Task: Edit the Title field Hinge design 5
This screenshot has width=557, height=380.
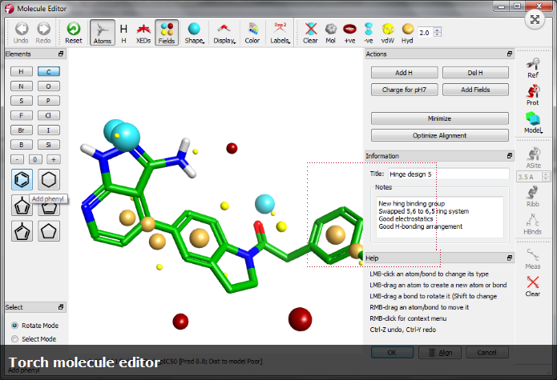Action: coord(448,174)
